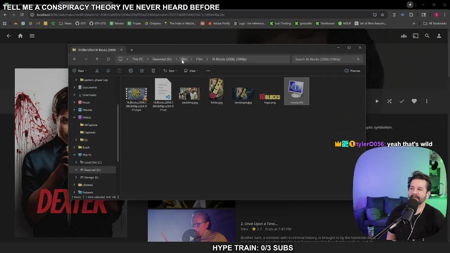Toggle the Explorer Preview pane
Viewport: 450px width, 253px height.
352,71
